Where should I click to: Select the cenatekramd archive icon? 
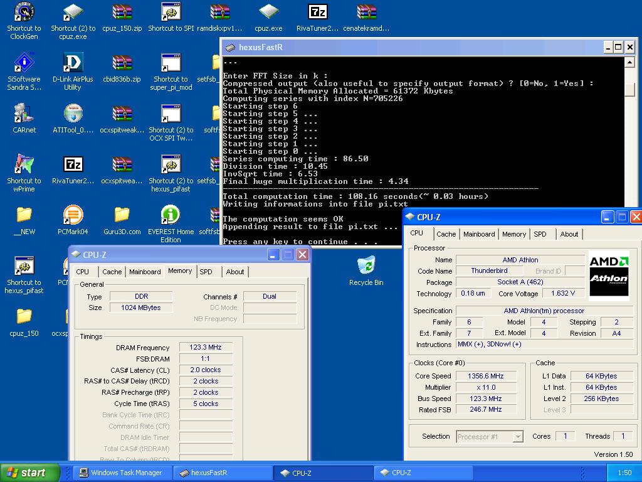[366, 13]
